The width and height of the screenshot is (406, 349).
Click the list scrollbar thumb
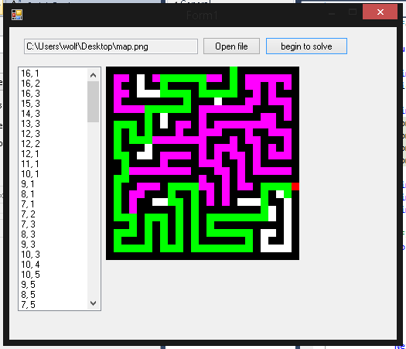click(94, 101)
